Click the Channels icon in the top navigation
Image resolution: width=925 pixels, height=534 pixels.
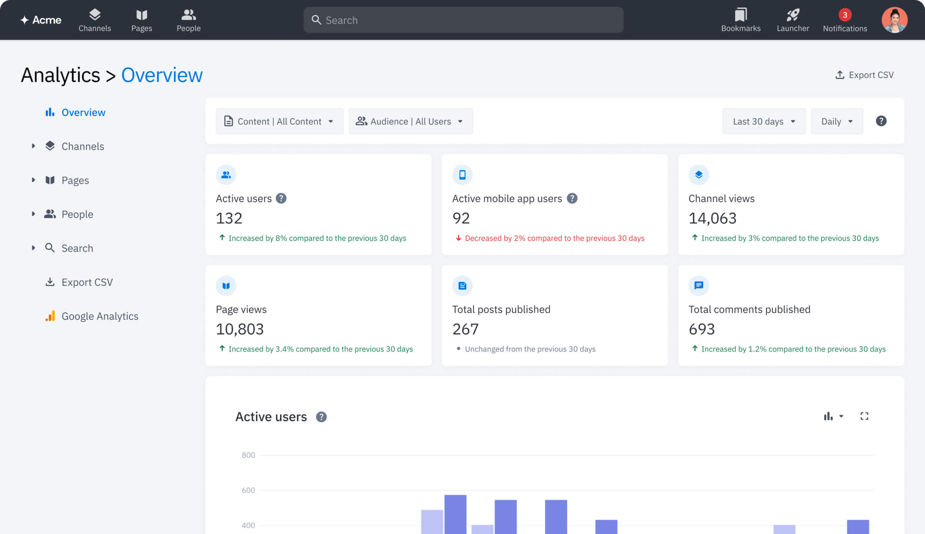[x=95, y=20]
